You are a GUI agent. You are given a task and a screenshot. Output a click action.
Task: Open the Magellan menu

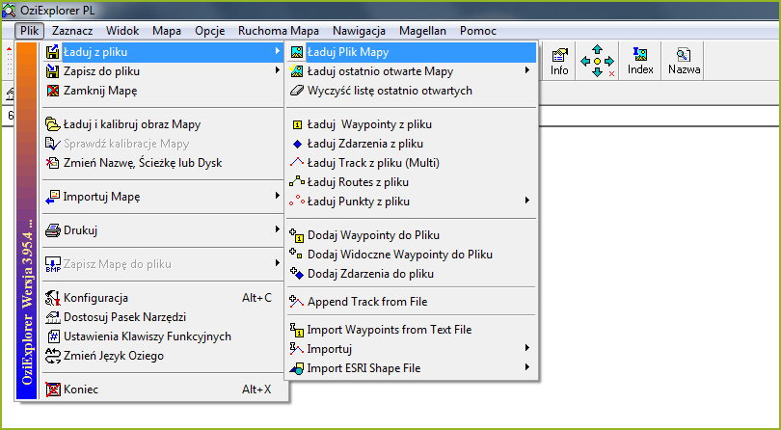click(x=422, y=31)
